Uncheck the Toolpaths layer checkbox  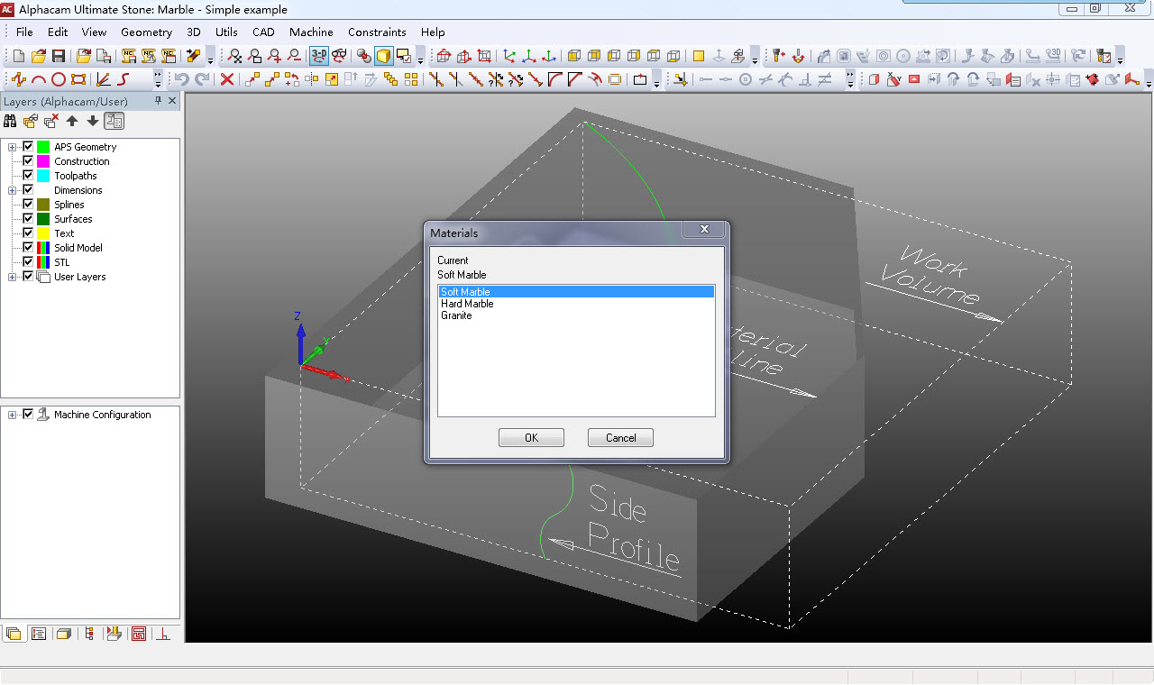point(28,176)
